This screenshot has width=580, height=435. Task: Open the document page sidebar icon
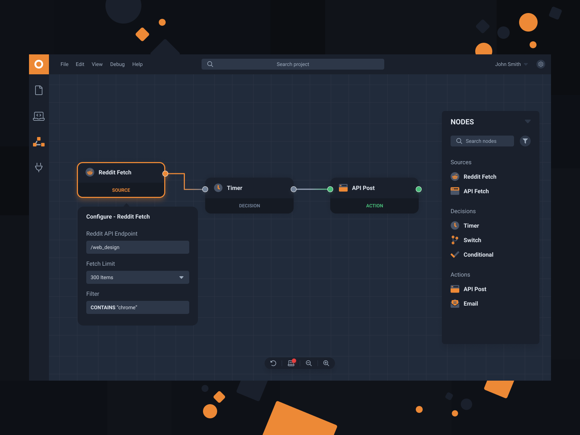[x=39, y=90]
